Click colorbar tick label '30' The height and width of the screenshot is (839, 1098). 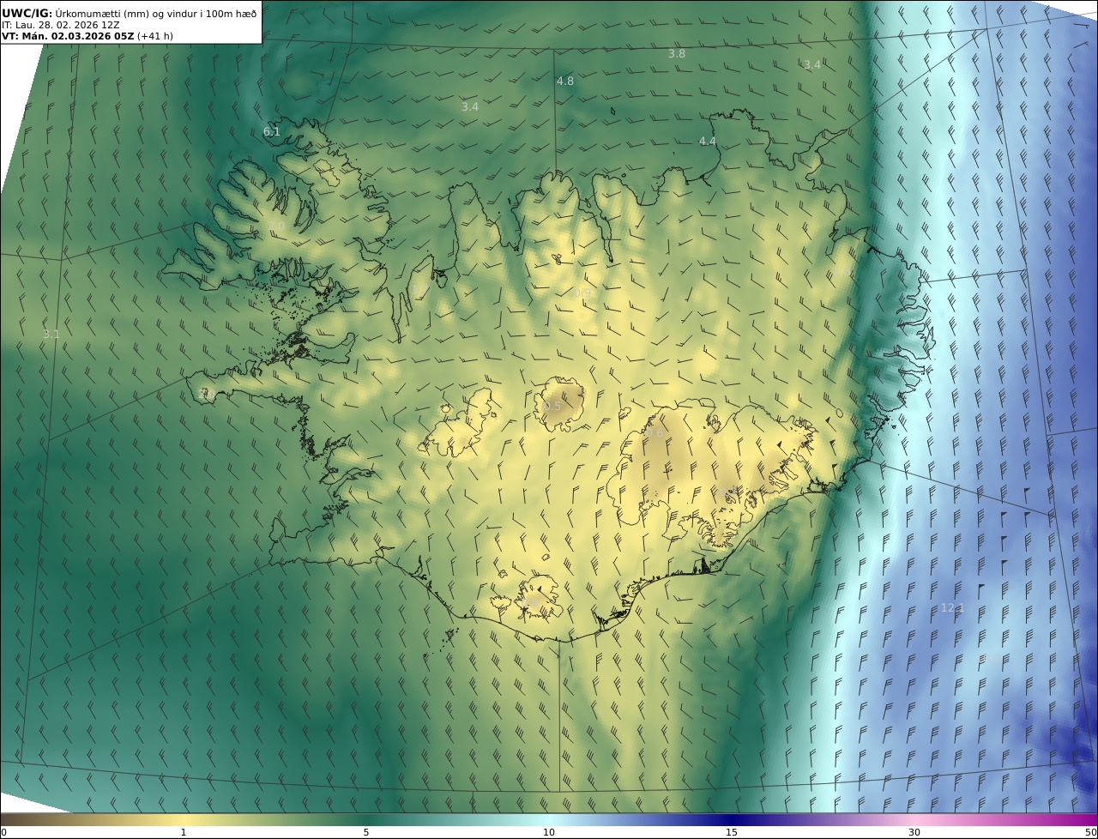pyautogui.click(x=914, y=832)
